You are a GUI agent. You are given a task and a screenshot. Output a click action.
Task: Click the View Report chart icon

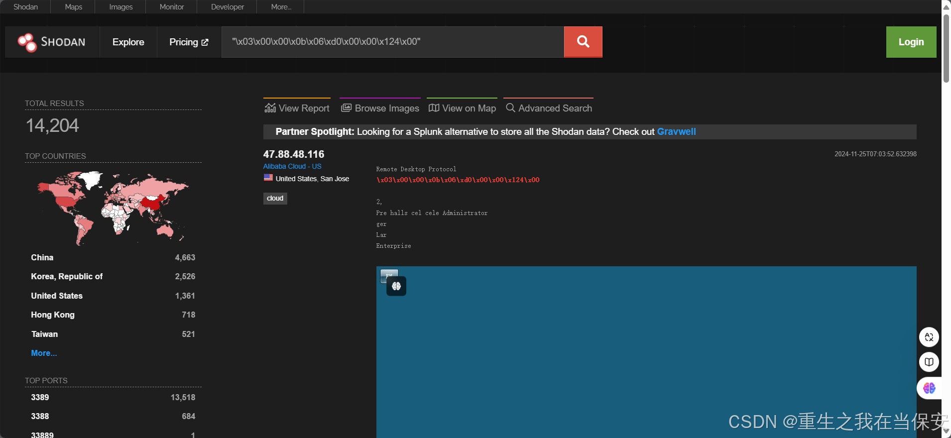(x=270, y=108)
